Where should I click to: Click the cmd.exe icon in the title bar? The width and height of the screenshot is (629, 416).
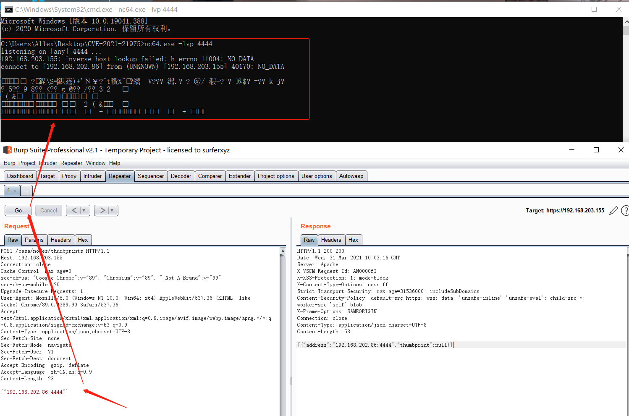click(x=8, y=9)
